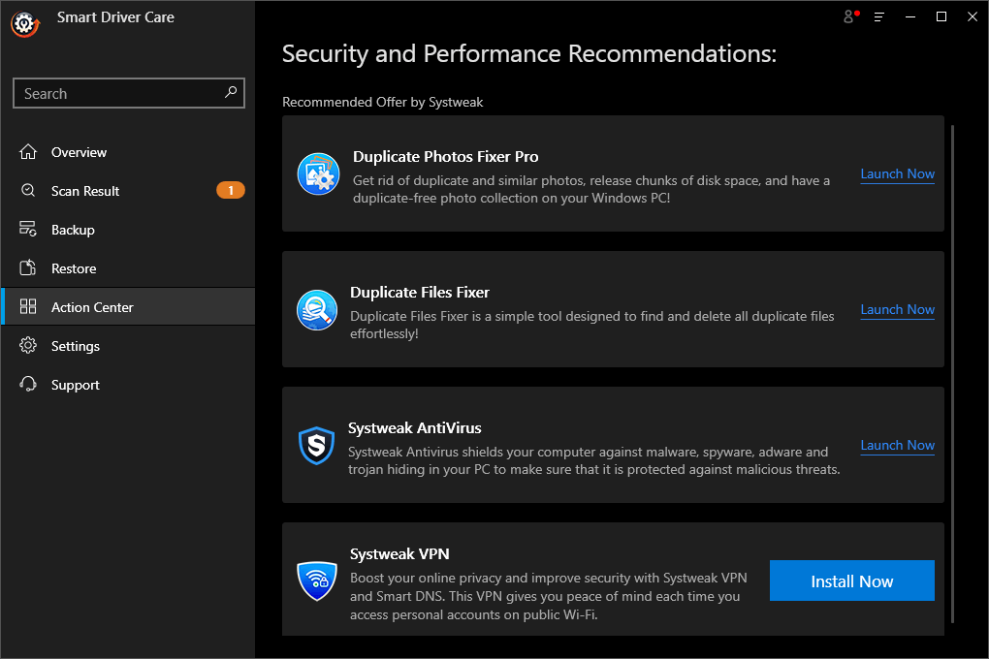Click the orange Scan Result count badge

231,190
